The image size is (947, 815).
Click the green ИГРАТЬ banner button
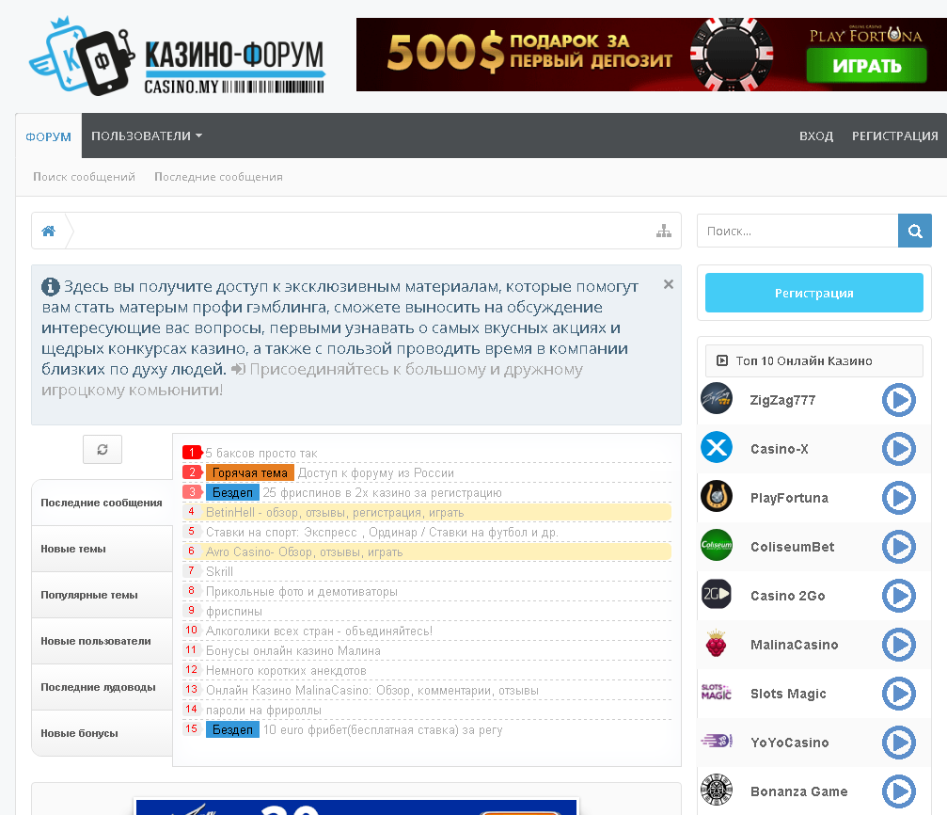866,65
